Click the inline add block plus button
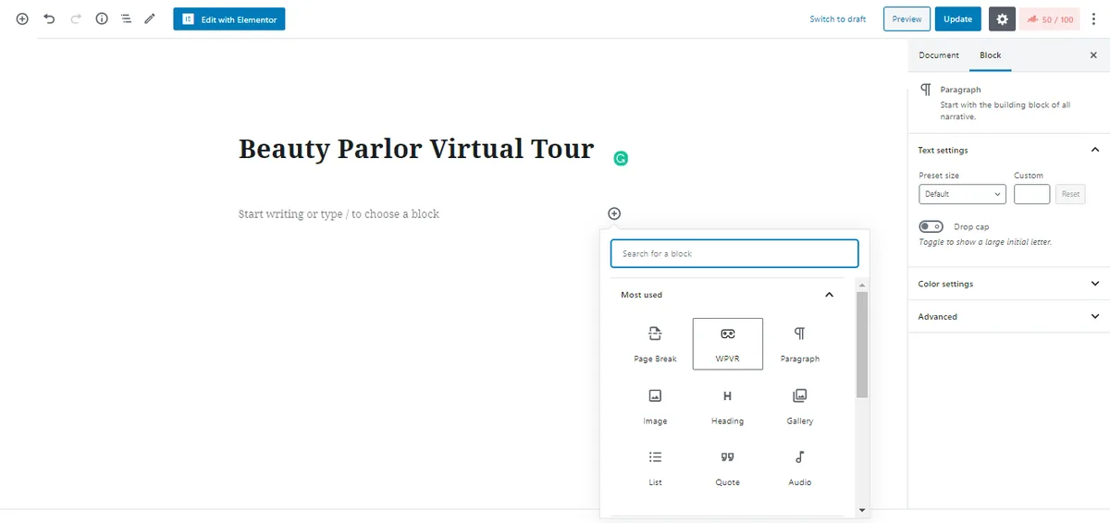This screenshot has height=523, width=1110. coord(614,213)
